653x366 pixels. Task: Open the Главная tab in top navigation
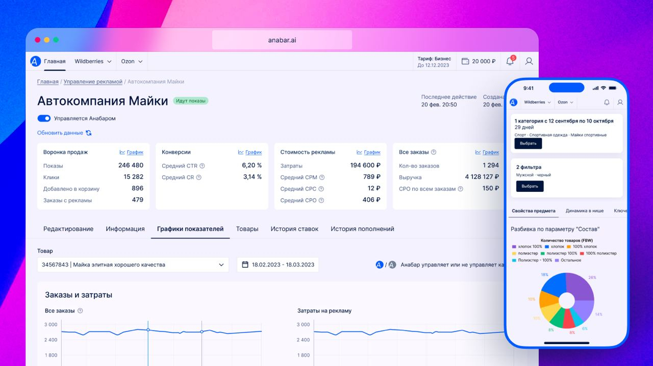[55, 61]
